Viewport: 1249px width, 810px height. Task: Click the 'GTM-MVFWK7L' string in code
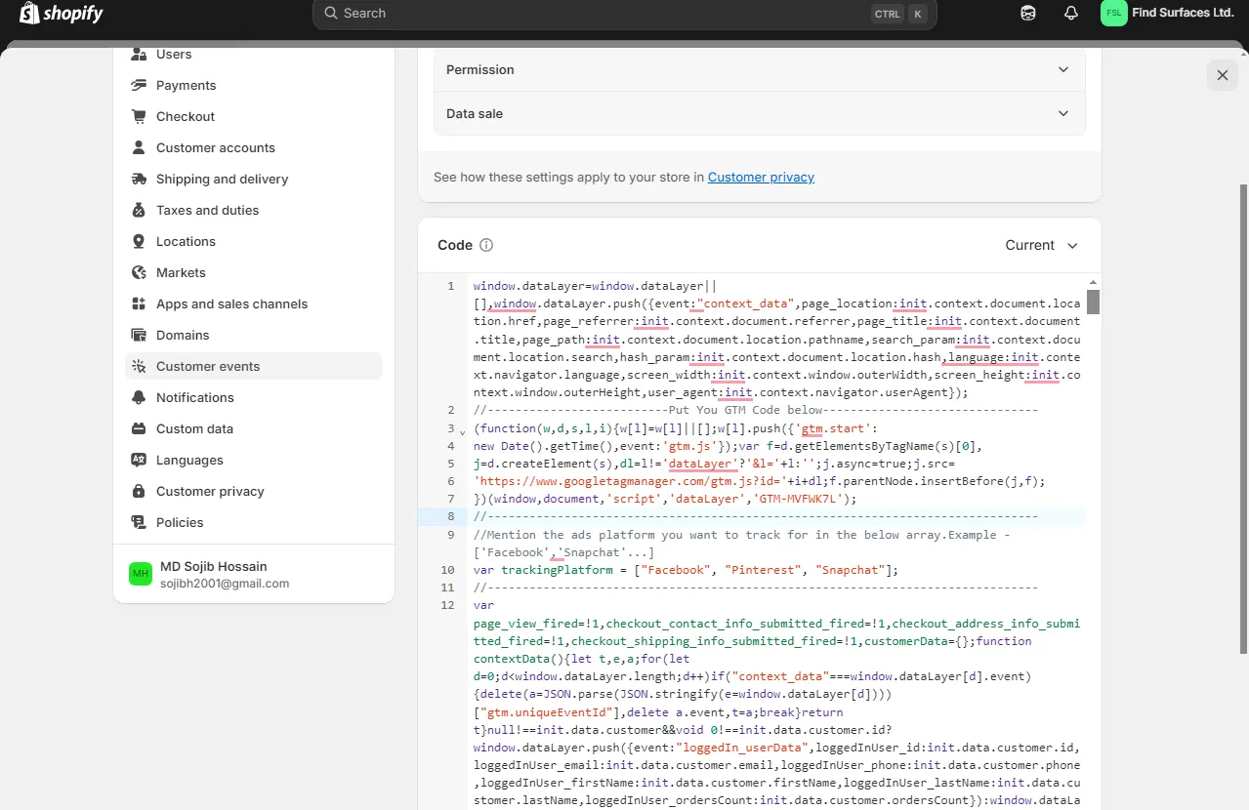pos(800,499)
